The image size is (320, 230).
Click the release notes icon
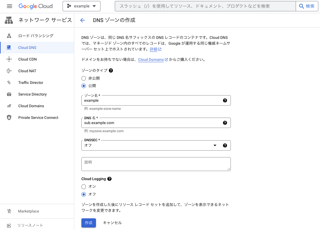point(9,225)
